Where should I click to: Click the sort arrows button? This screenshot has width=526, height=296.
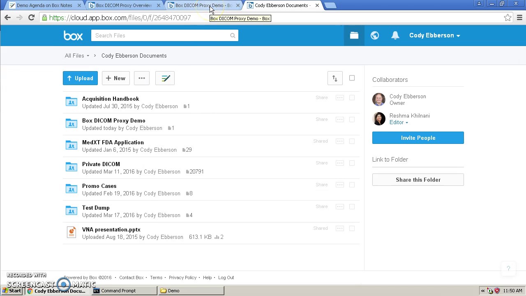[x=335, y=78]
